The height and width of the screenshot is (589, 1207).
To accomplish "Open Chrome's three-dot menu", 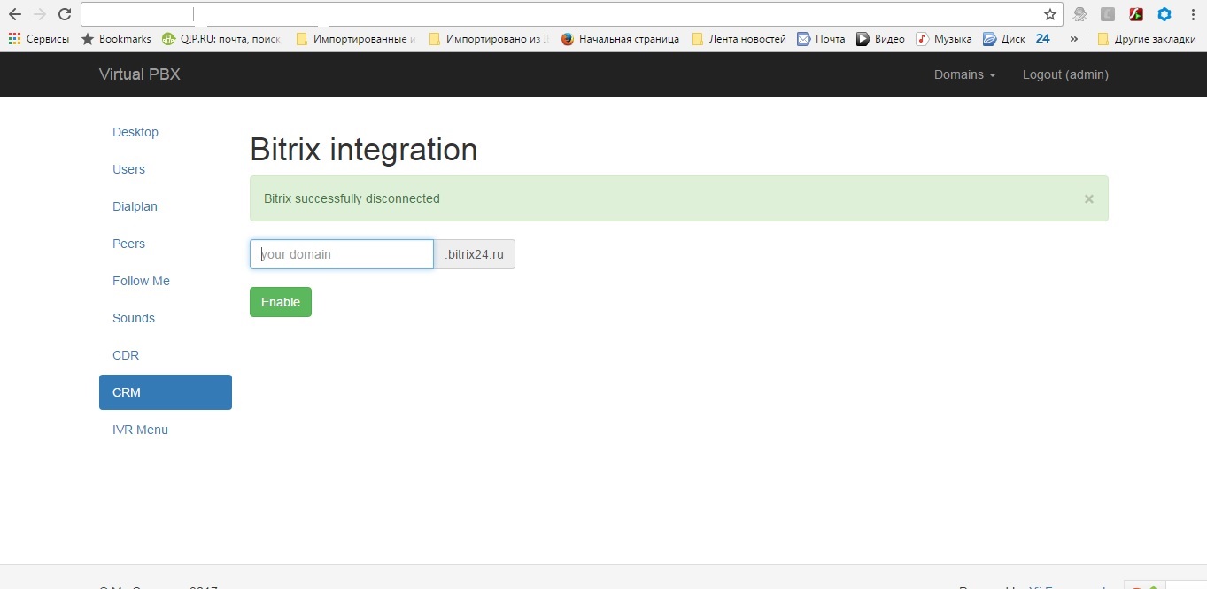I will [x=1192, y=14].
